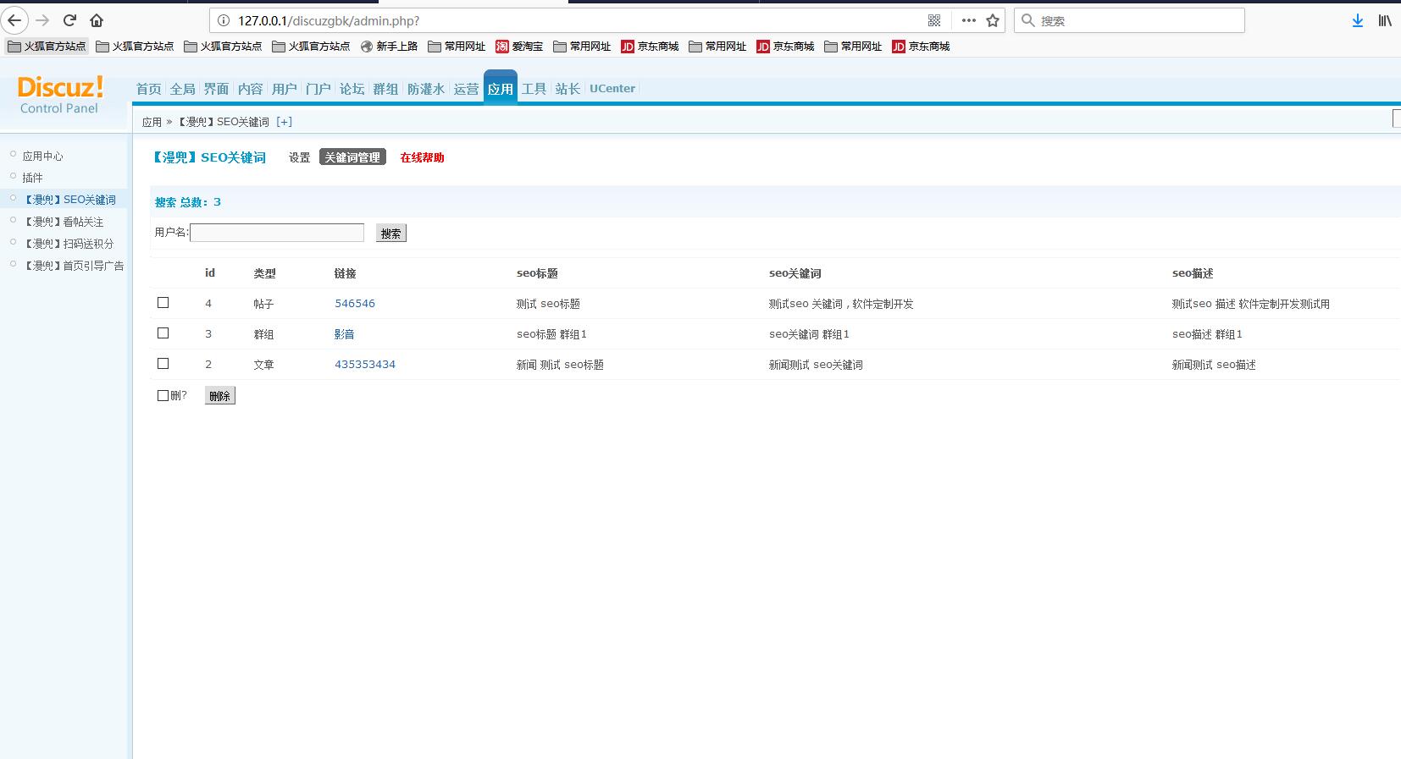Image resolution: width=1401 pixels, height=759 pixels.
Task: Select the 关键词管理 tab
Action: pyautogui.click(x=352, y=157)
